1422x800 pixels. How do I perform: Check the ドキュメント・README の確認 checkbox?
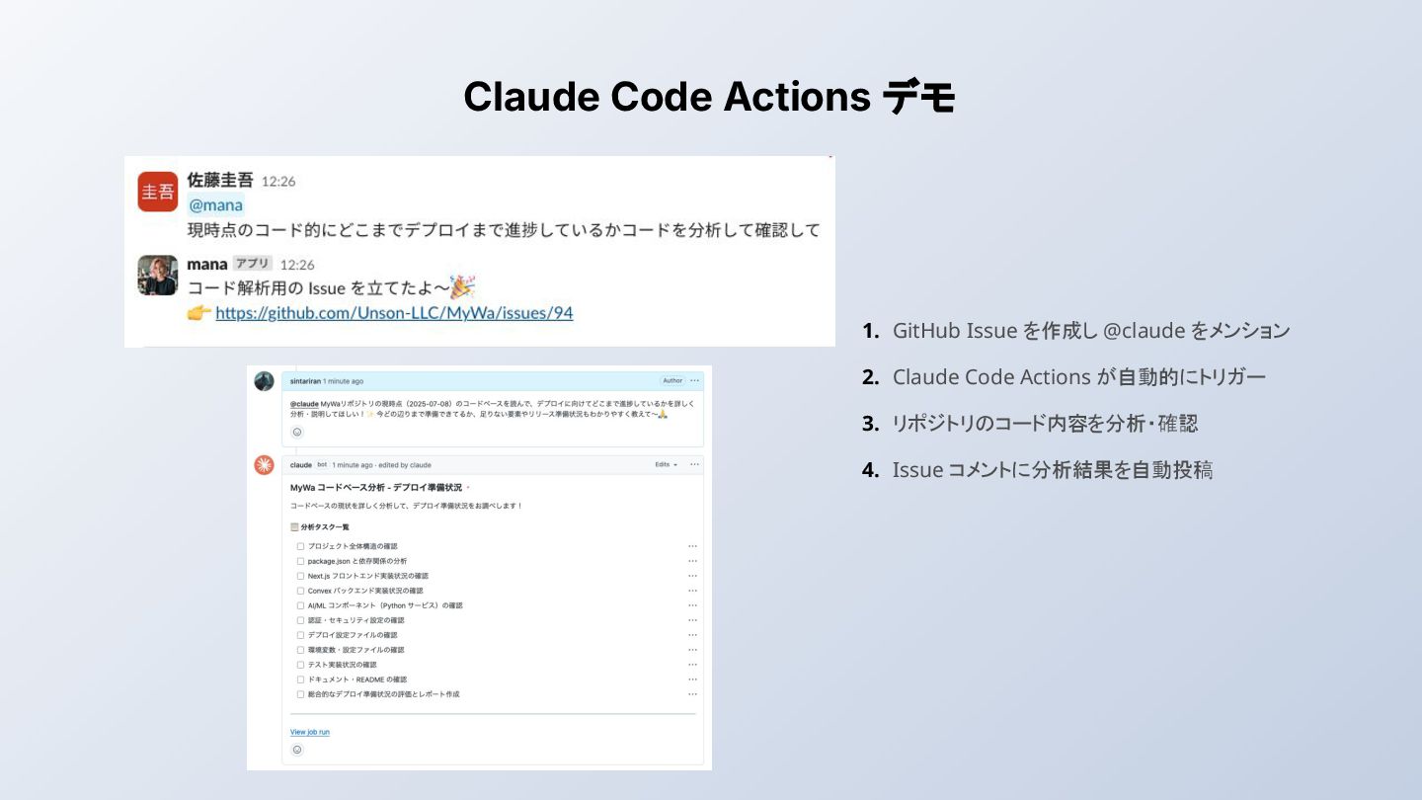pos(300,680)
